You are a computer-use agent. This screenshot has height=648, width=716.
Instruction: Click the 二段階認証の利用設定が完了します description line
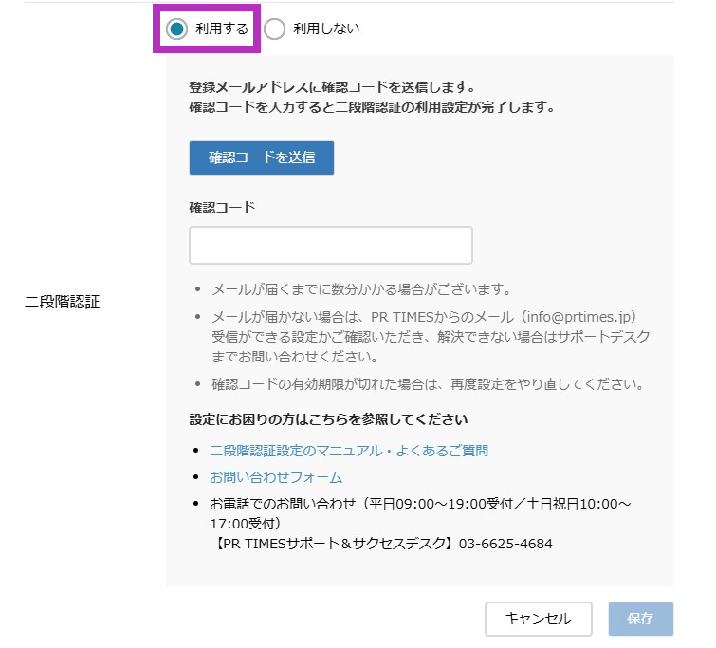coord(372,107)
